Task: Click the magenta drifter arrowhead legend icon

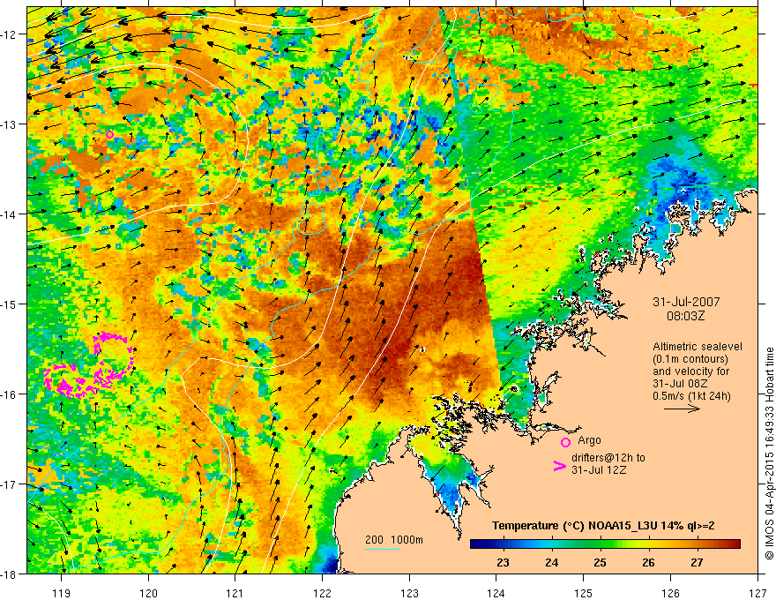Action: click(x=560, y=466)
